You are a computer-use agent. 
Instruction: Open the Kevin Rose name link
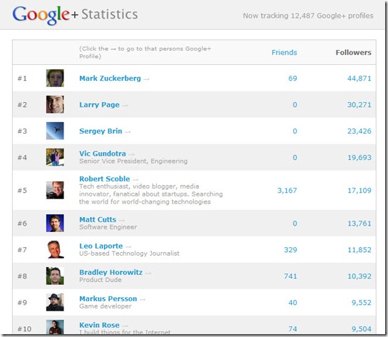(x=99, y=325)
